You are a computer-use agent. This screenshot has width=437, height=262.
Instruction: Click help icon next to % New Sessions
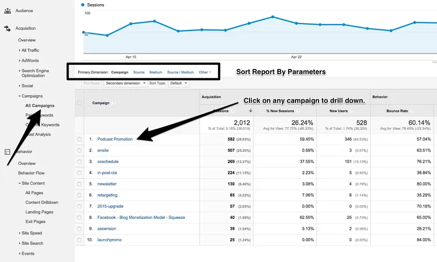[298, 111]
